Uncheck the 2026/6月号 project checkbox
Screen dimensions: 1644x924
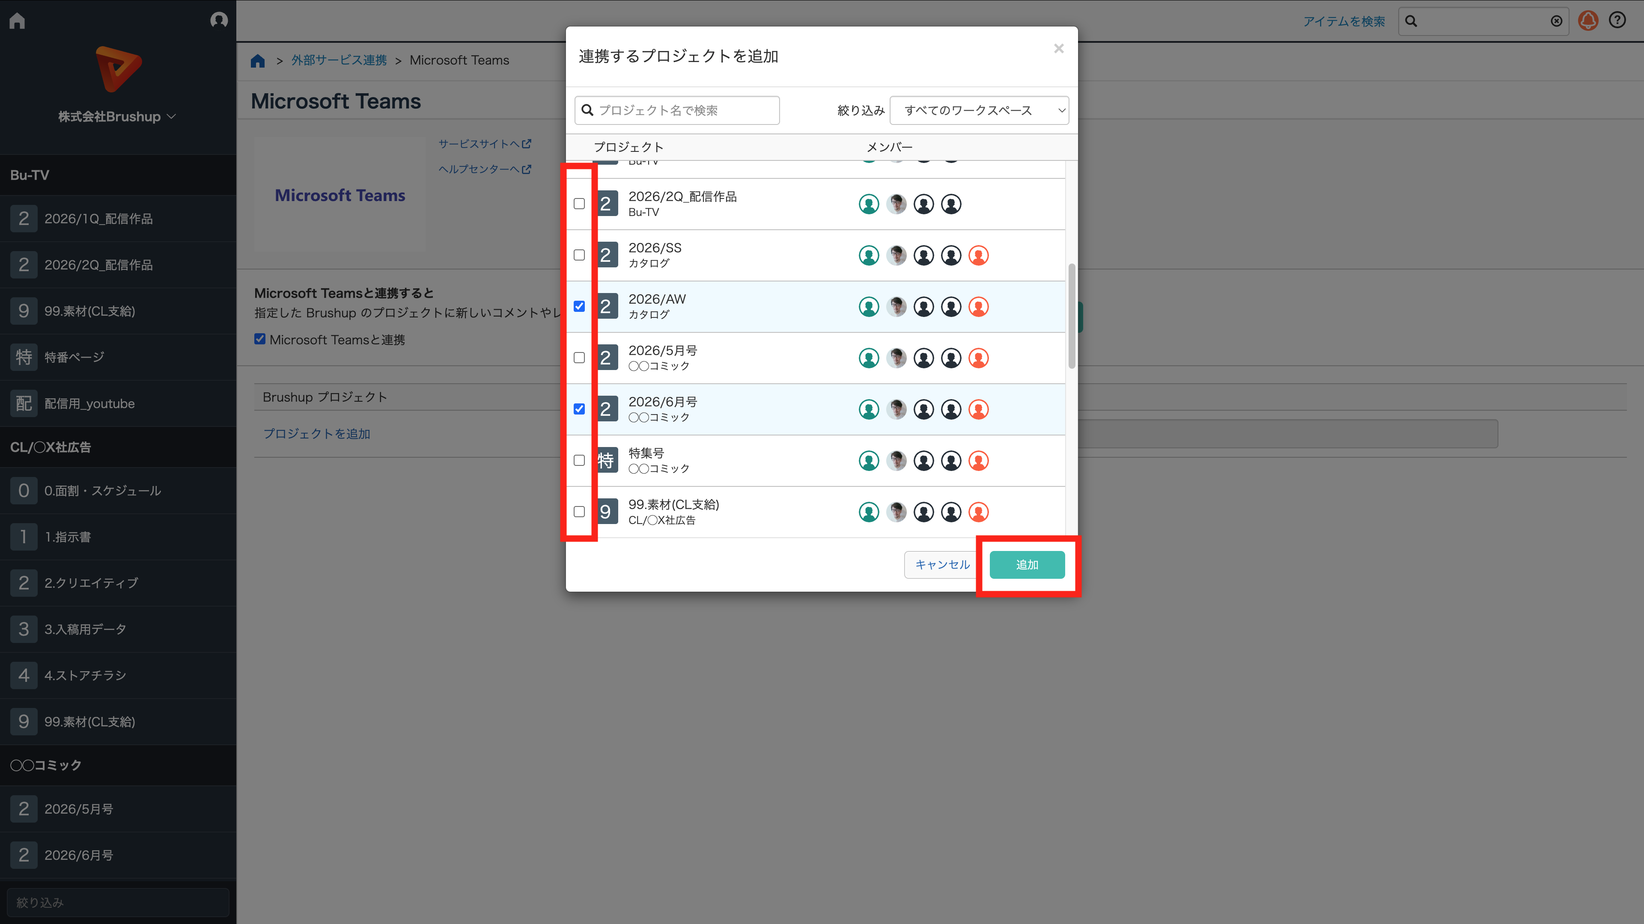click(579, 409)
